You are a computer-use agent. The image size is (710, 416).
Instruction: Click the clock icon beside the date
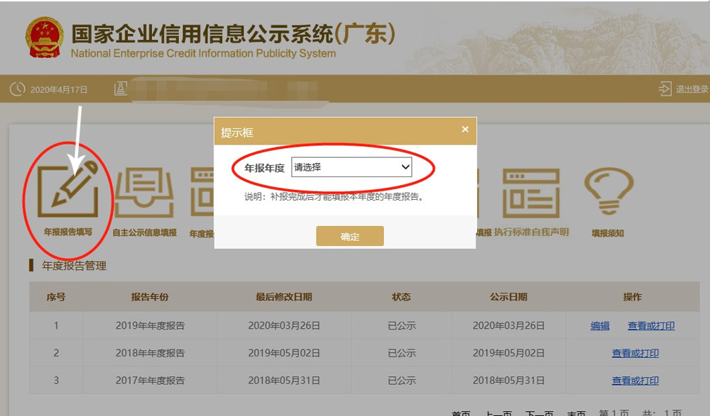[x=17, y=89]
